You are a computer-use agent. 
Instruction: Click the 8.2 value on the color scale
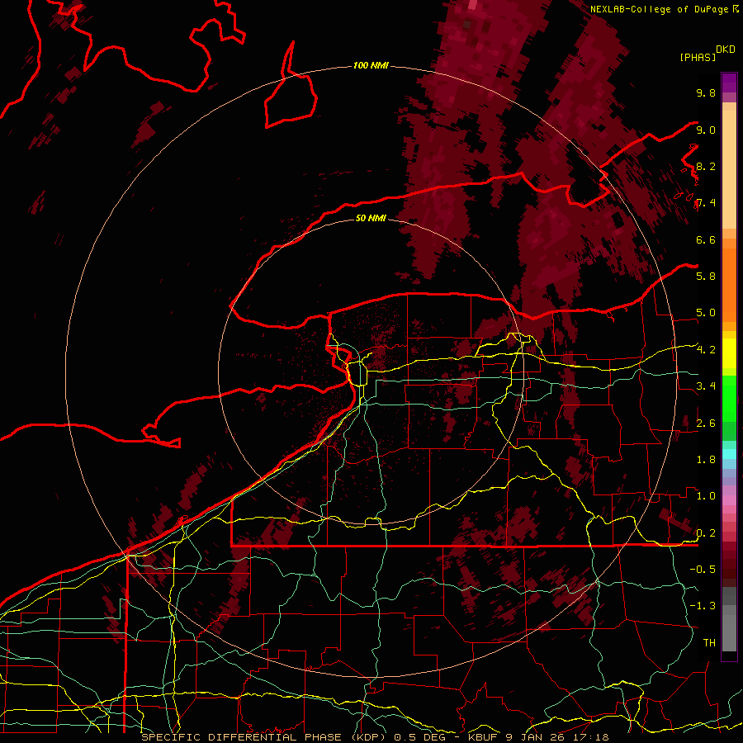(706, 166)
